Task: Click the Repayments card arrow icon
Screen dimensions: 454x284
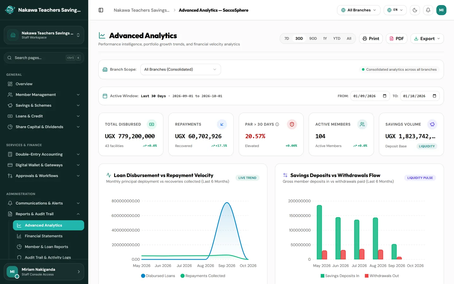Action: tap(222, 124)
